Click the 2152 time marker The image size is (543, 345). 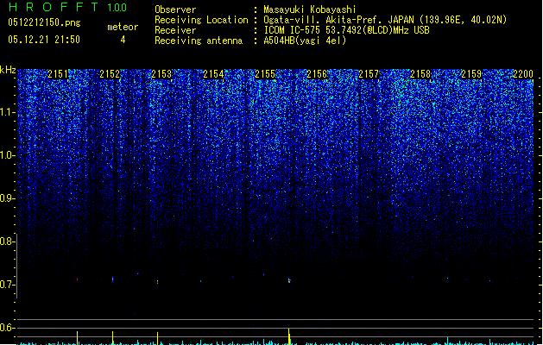coord(110,73)
